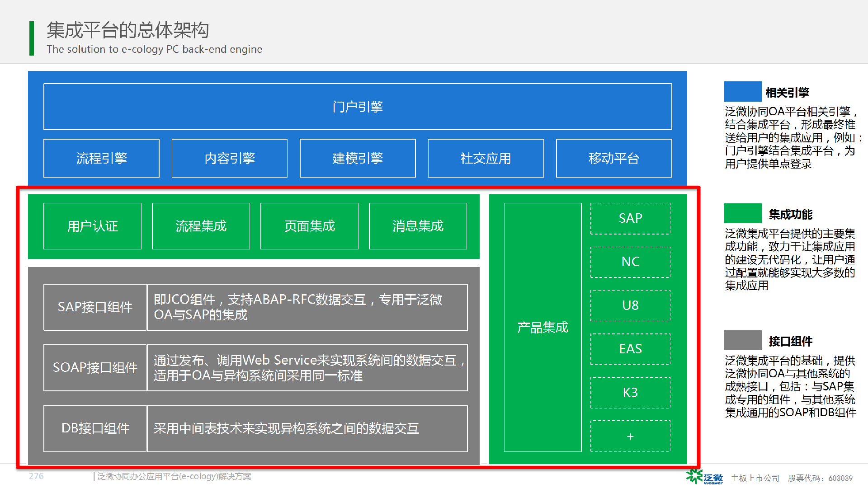The image size is (868, 488).
Task: Click the dashed plus box
Action: point(630,436)
